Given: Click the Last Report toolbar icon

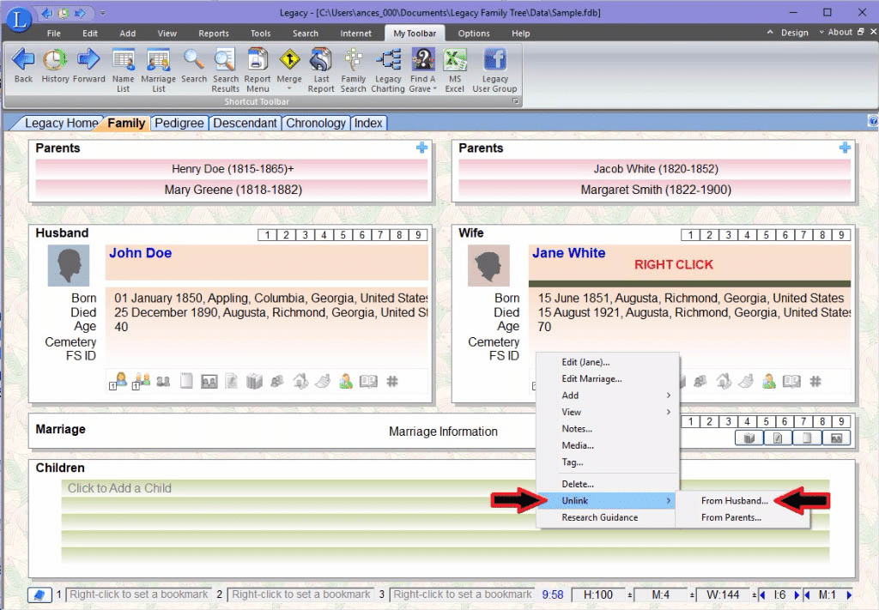Looking at the screenshot, I should (x=321, y=59).
